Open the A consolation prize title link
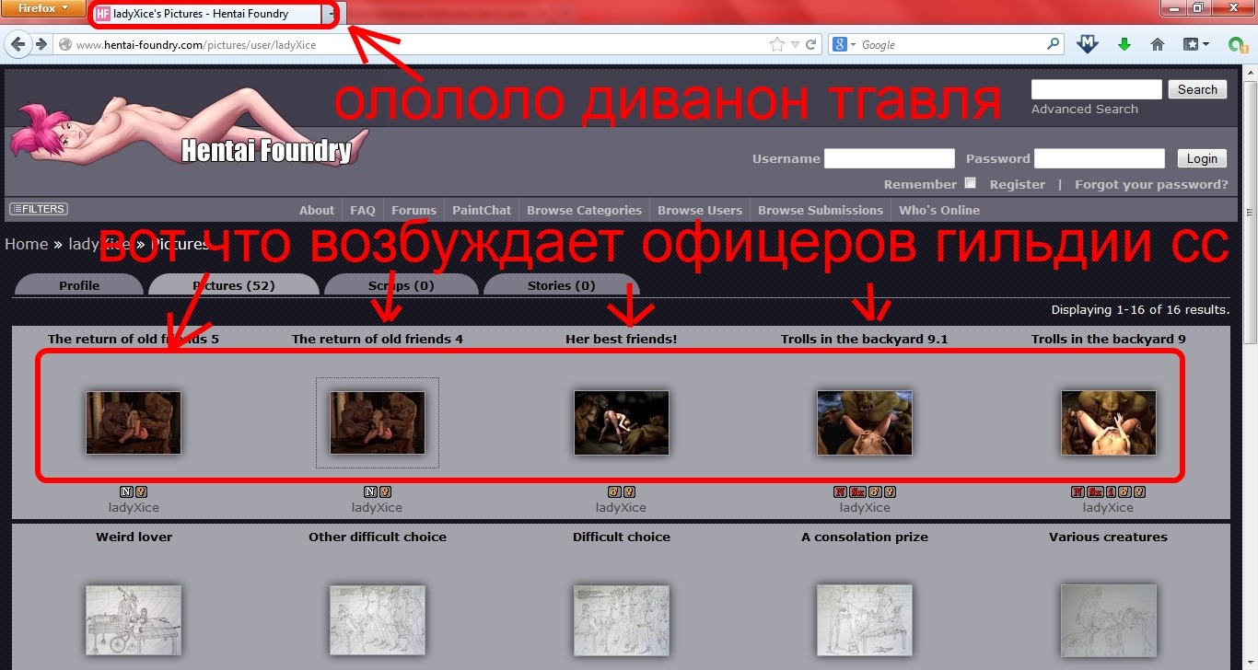 [865, 537]
